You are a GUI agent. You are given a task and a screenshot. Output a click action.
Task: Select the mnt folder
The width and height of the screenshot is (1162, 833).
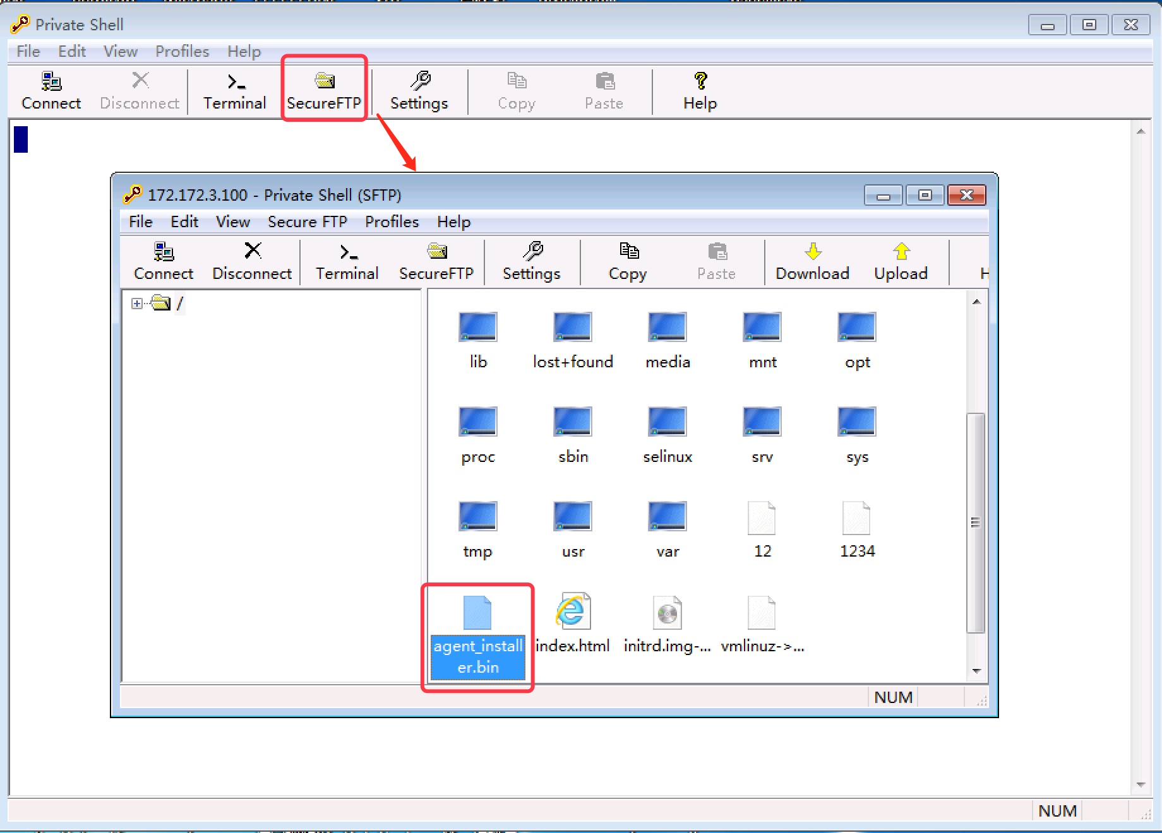coord(762,341)
